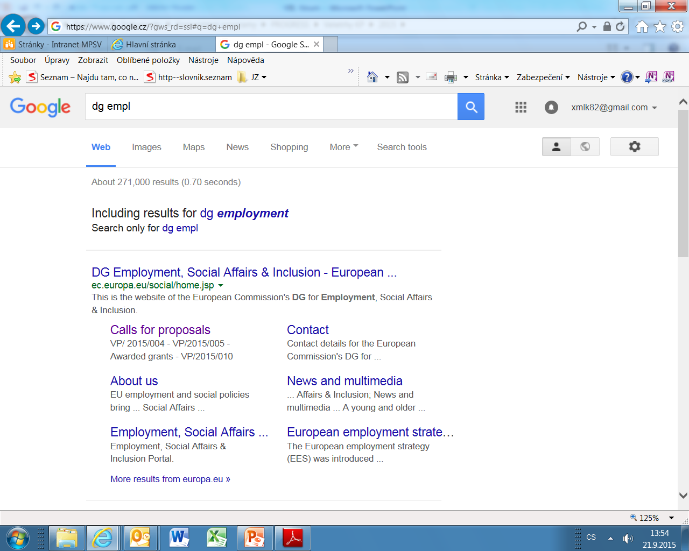Click the Add to favorites bar star icon

click(15, 77)
